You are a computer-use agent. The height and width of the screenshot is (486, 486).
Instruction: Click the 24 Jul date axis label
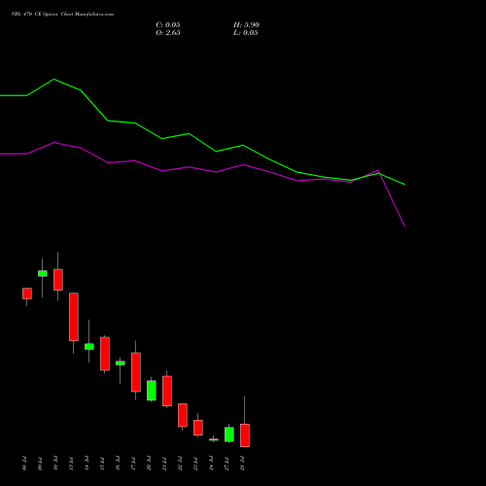point(212,464)
